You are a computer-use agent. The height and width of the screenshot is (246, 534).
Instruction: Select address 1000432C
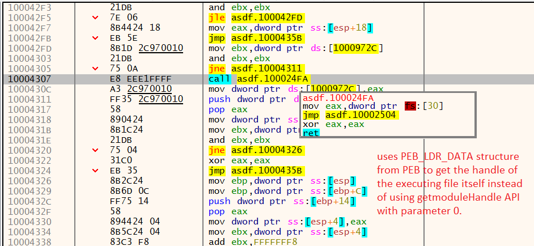29,201
